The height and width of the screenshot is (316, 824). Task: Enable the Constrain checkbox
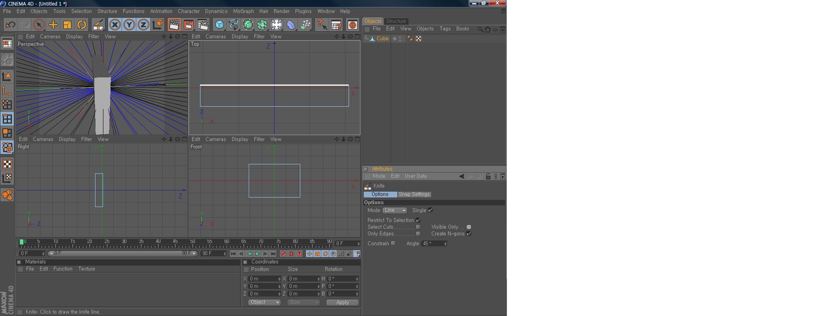coord(393,243)
